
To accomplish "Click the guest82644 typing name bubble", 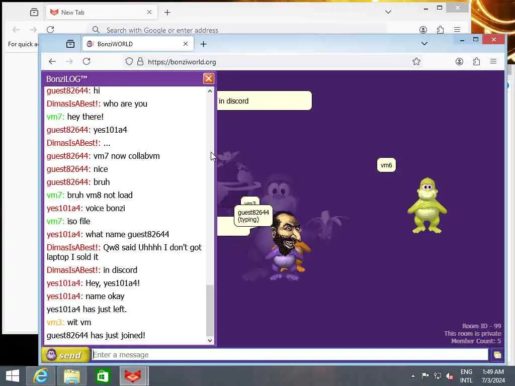I will coord(253,216).
